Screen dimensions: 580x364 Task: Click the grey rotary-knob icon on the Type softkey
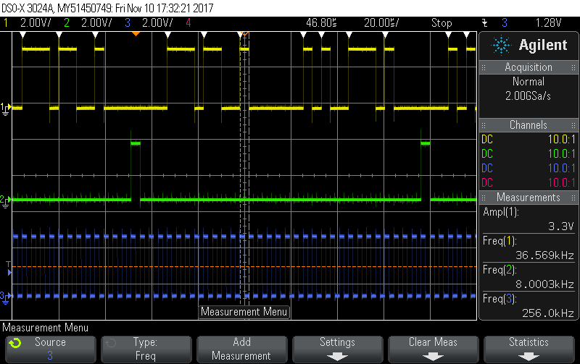tap(110, 343)
